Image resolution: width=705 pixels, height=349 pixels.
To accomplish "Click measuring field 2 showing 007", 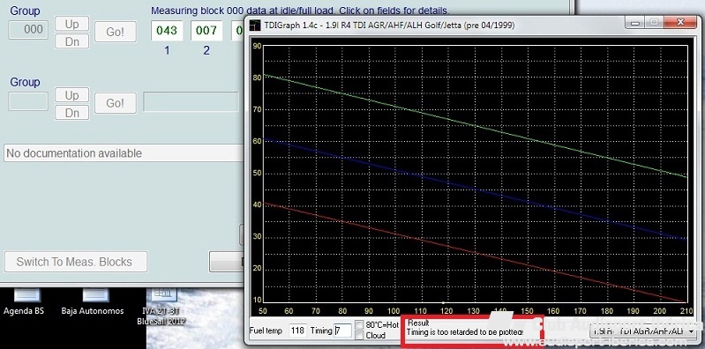I will (206, 31).
